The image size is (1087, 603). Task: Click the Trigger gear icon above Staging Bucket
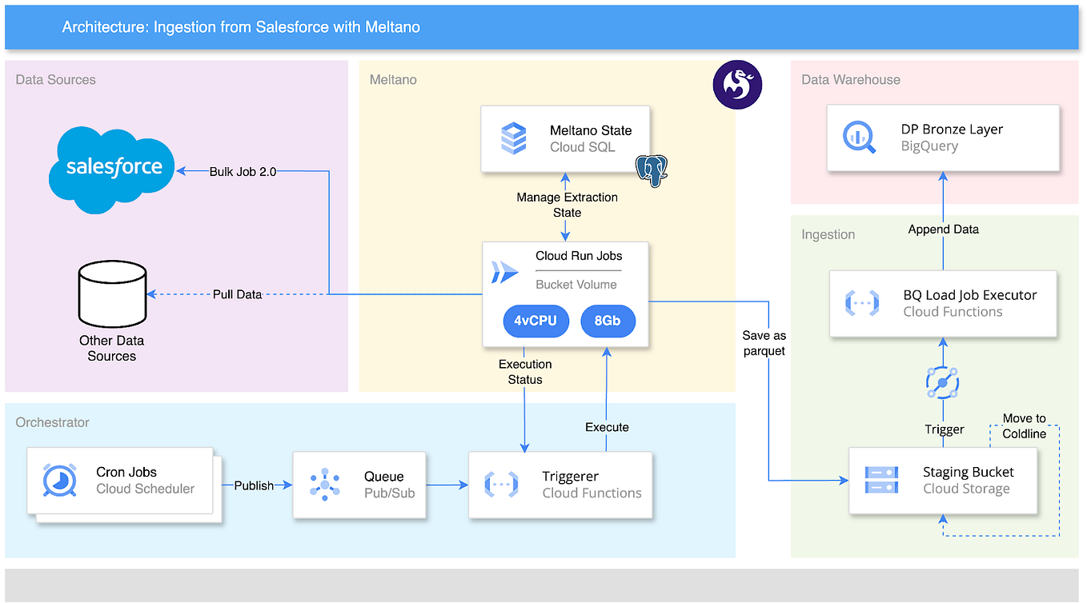[x=943, y=382]
